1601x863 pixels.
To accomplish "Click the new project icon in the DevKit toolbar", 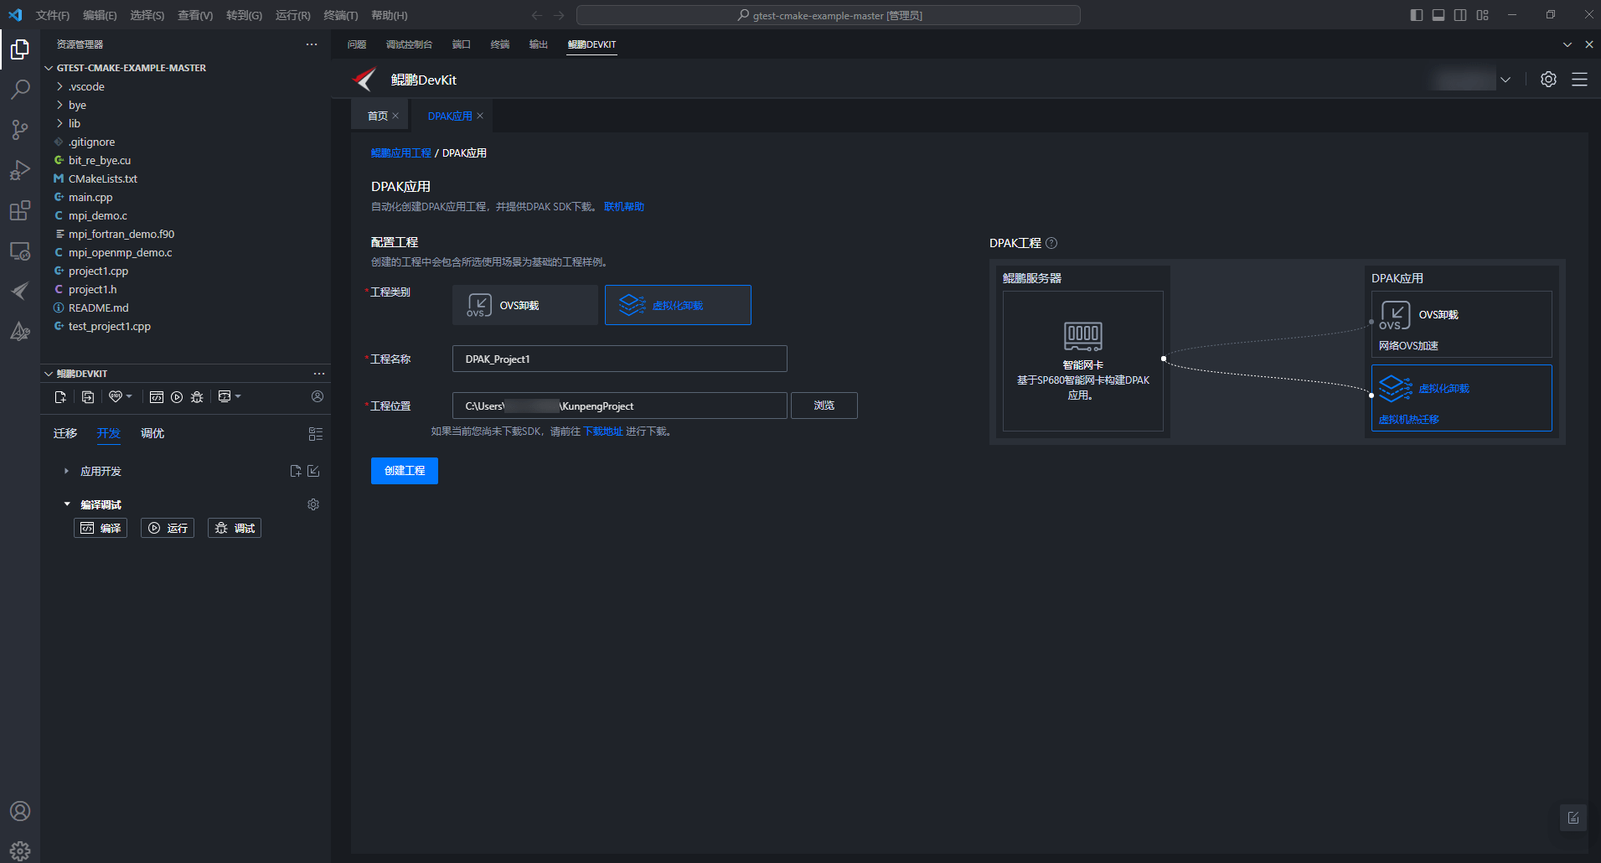I will 60,397.
